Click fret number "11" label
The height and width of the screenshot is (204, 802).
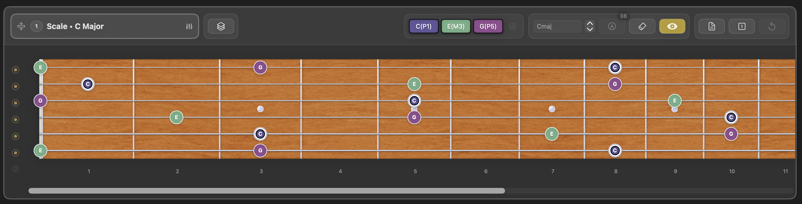(785, 171)
